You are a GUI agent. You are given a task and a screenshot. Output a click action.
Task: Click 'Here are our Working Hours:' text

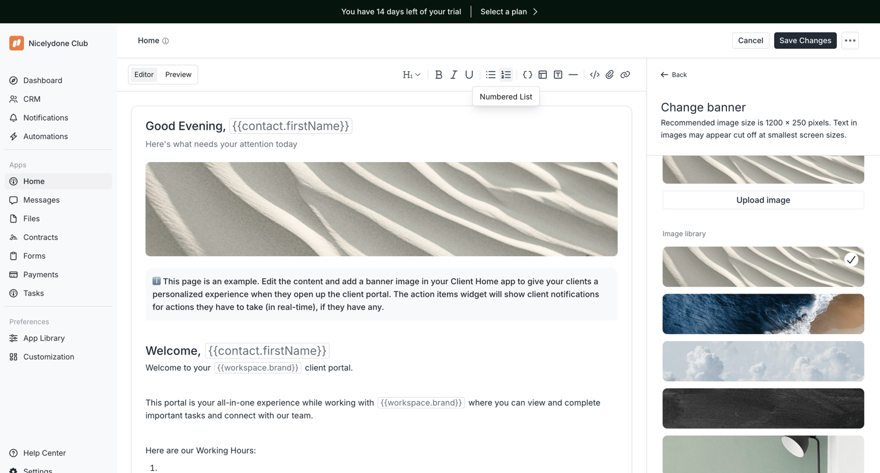[201, 450]
